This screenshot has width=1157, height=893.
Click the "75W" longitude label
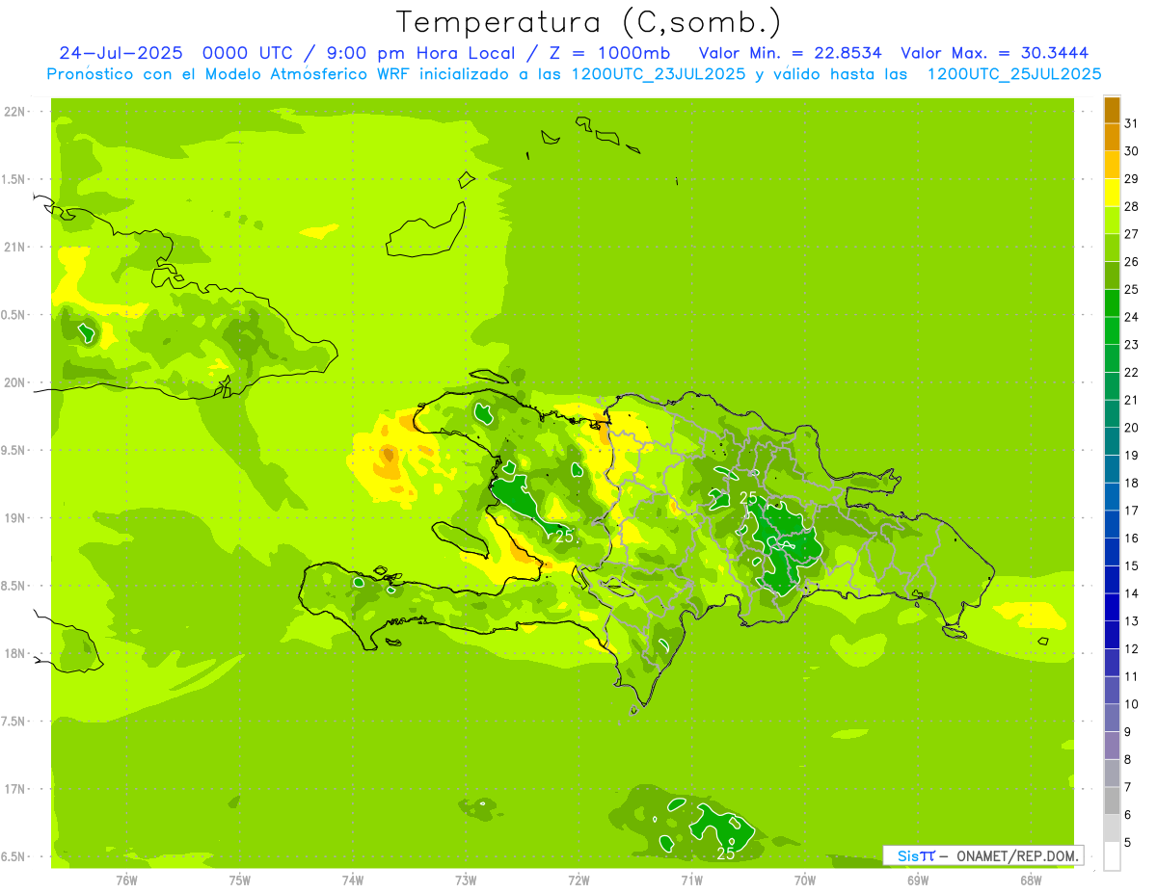240,880
